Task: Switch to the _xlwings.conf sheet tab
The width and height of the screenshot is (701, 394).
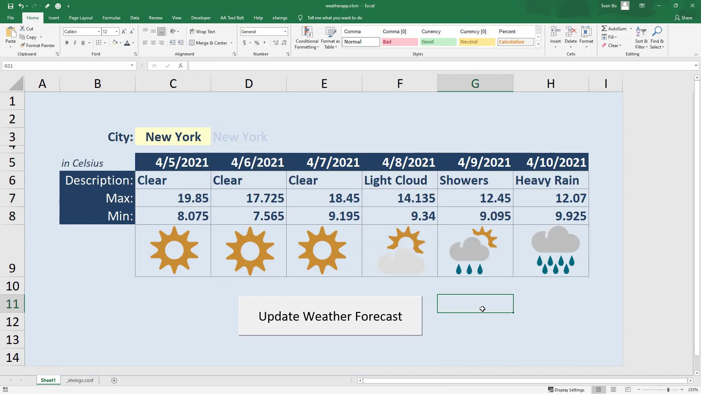Action: click(x=80, y=381)
